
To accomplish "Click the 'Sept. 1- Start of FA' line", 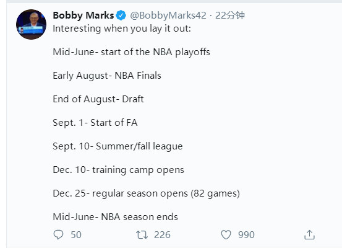I will tap(95, 123).
